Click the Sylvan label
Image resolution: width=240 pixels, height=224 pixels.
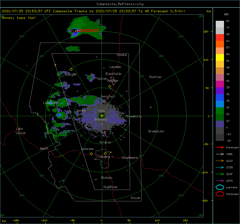102,79
